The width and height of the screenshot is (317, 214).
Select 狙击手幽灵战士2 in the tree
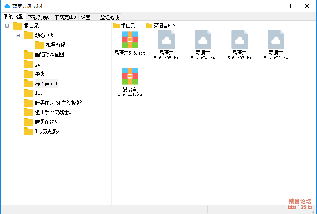click(53, 112)
